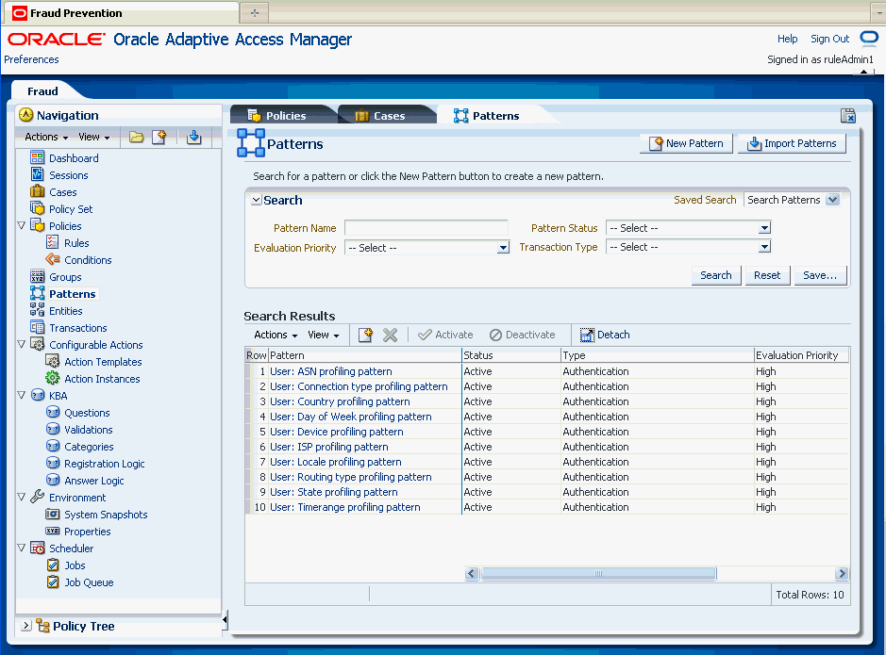This screenshot has width=886, height=655.
Task: Click the Conditions icon under Policies
Action: click(x=53, y=259)
